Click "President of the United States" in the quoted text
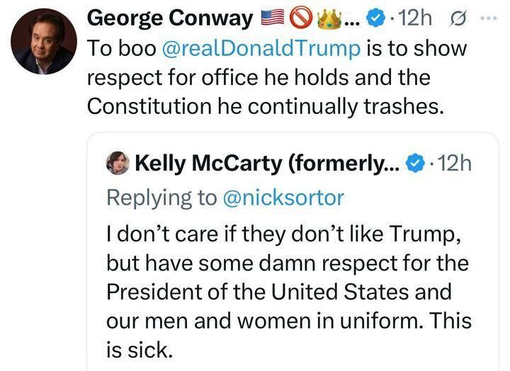Viewport: 510px width, 371px height. coord(272,291)
